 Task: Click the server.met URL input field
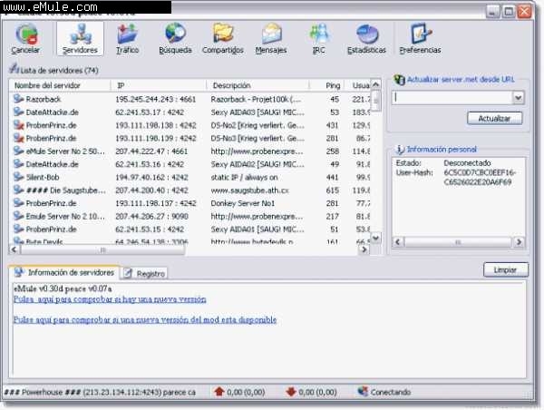[x=452, y=98]
